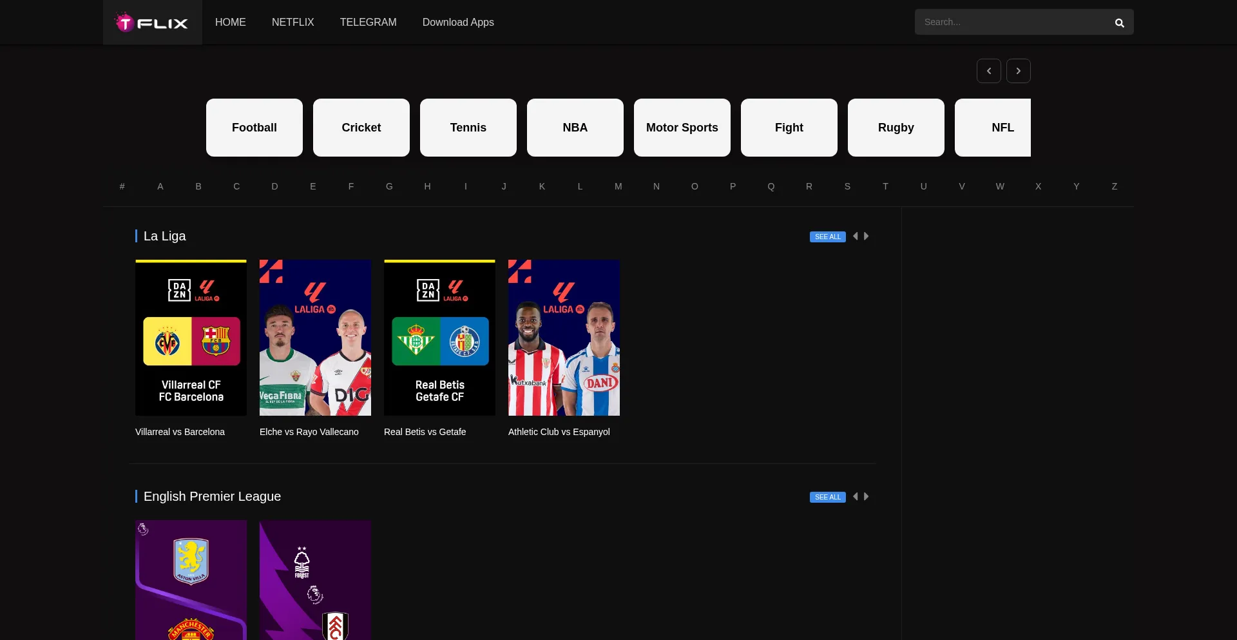Image resolution: width=1237 pixels, height=640 pixels.
Task: Open Villarreal vs Barcelona match thumbnail
Action: click(191, 338)
